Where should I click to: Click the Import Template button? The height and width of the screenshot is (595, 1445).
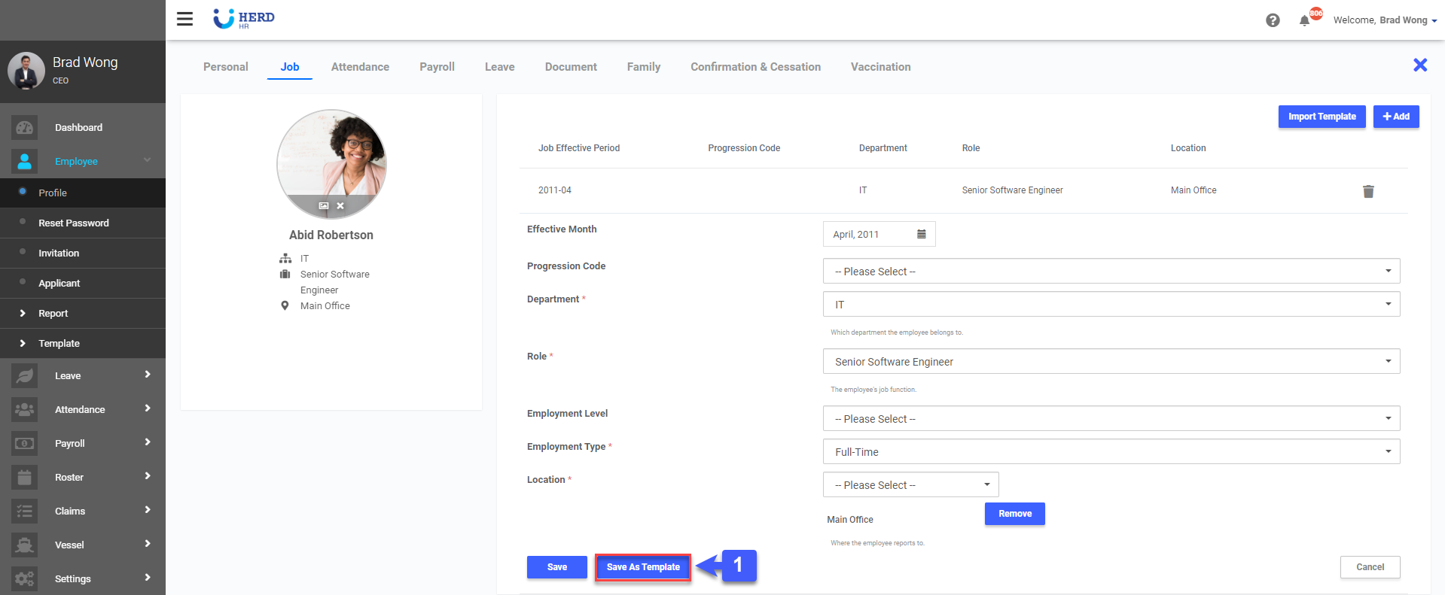click(x=1322, y=117)
